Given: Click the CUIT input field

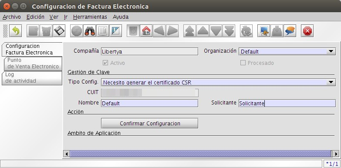Looking at the screenshot, I should (x=150, y=93).
